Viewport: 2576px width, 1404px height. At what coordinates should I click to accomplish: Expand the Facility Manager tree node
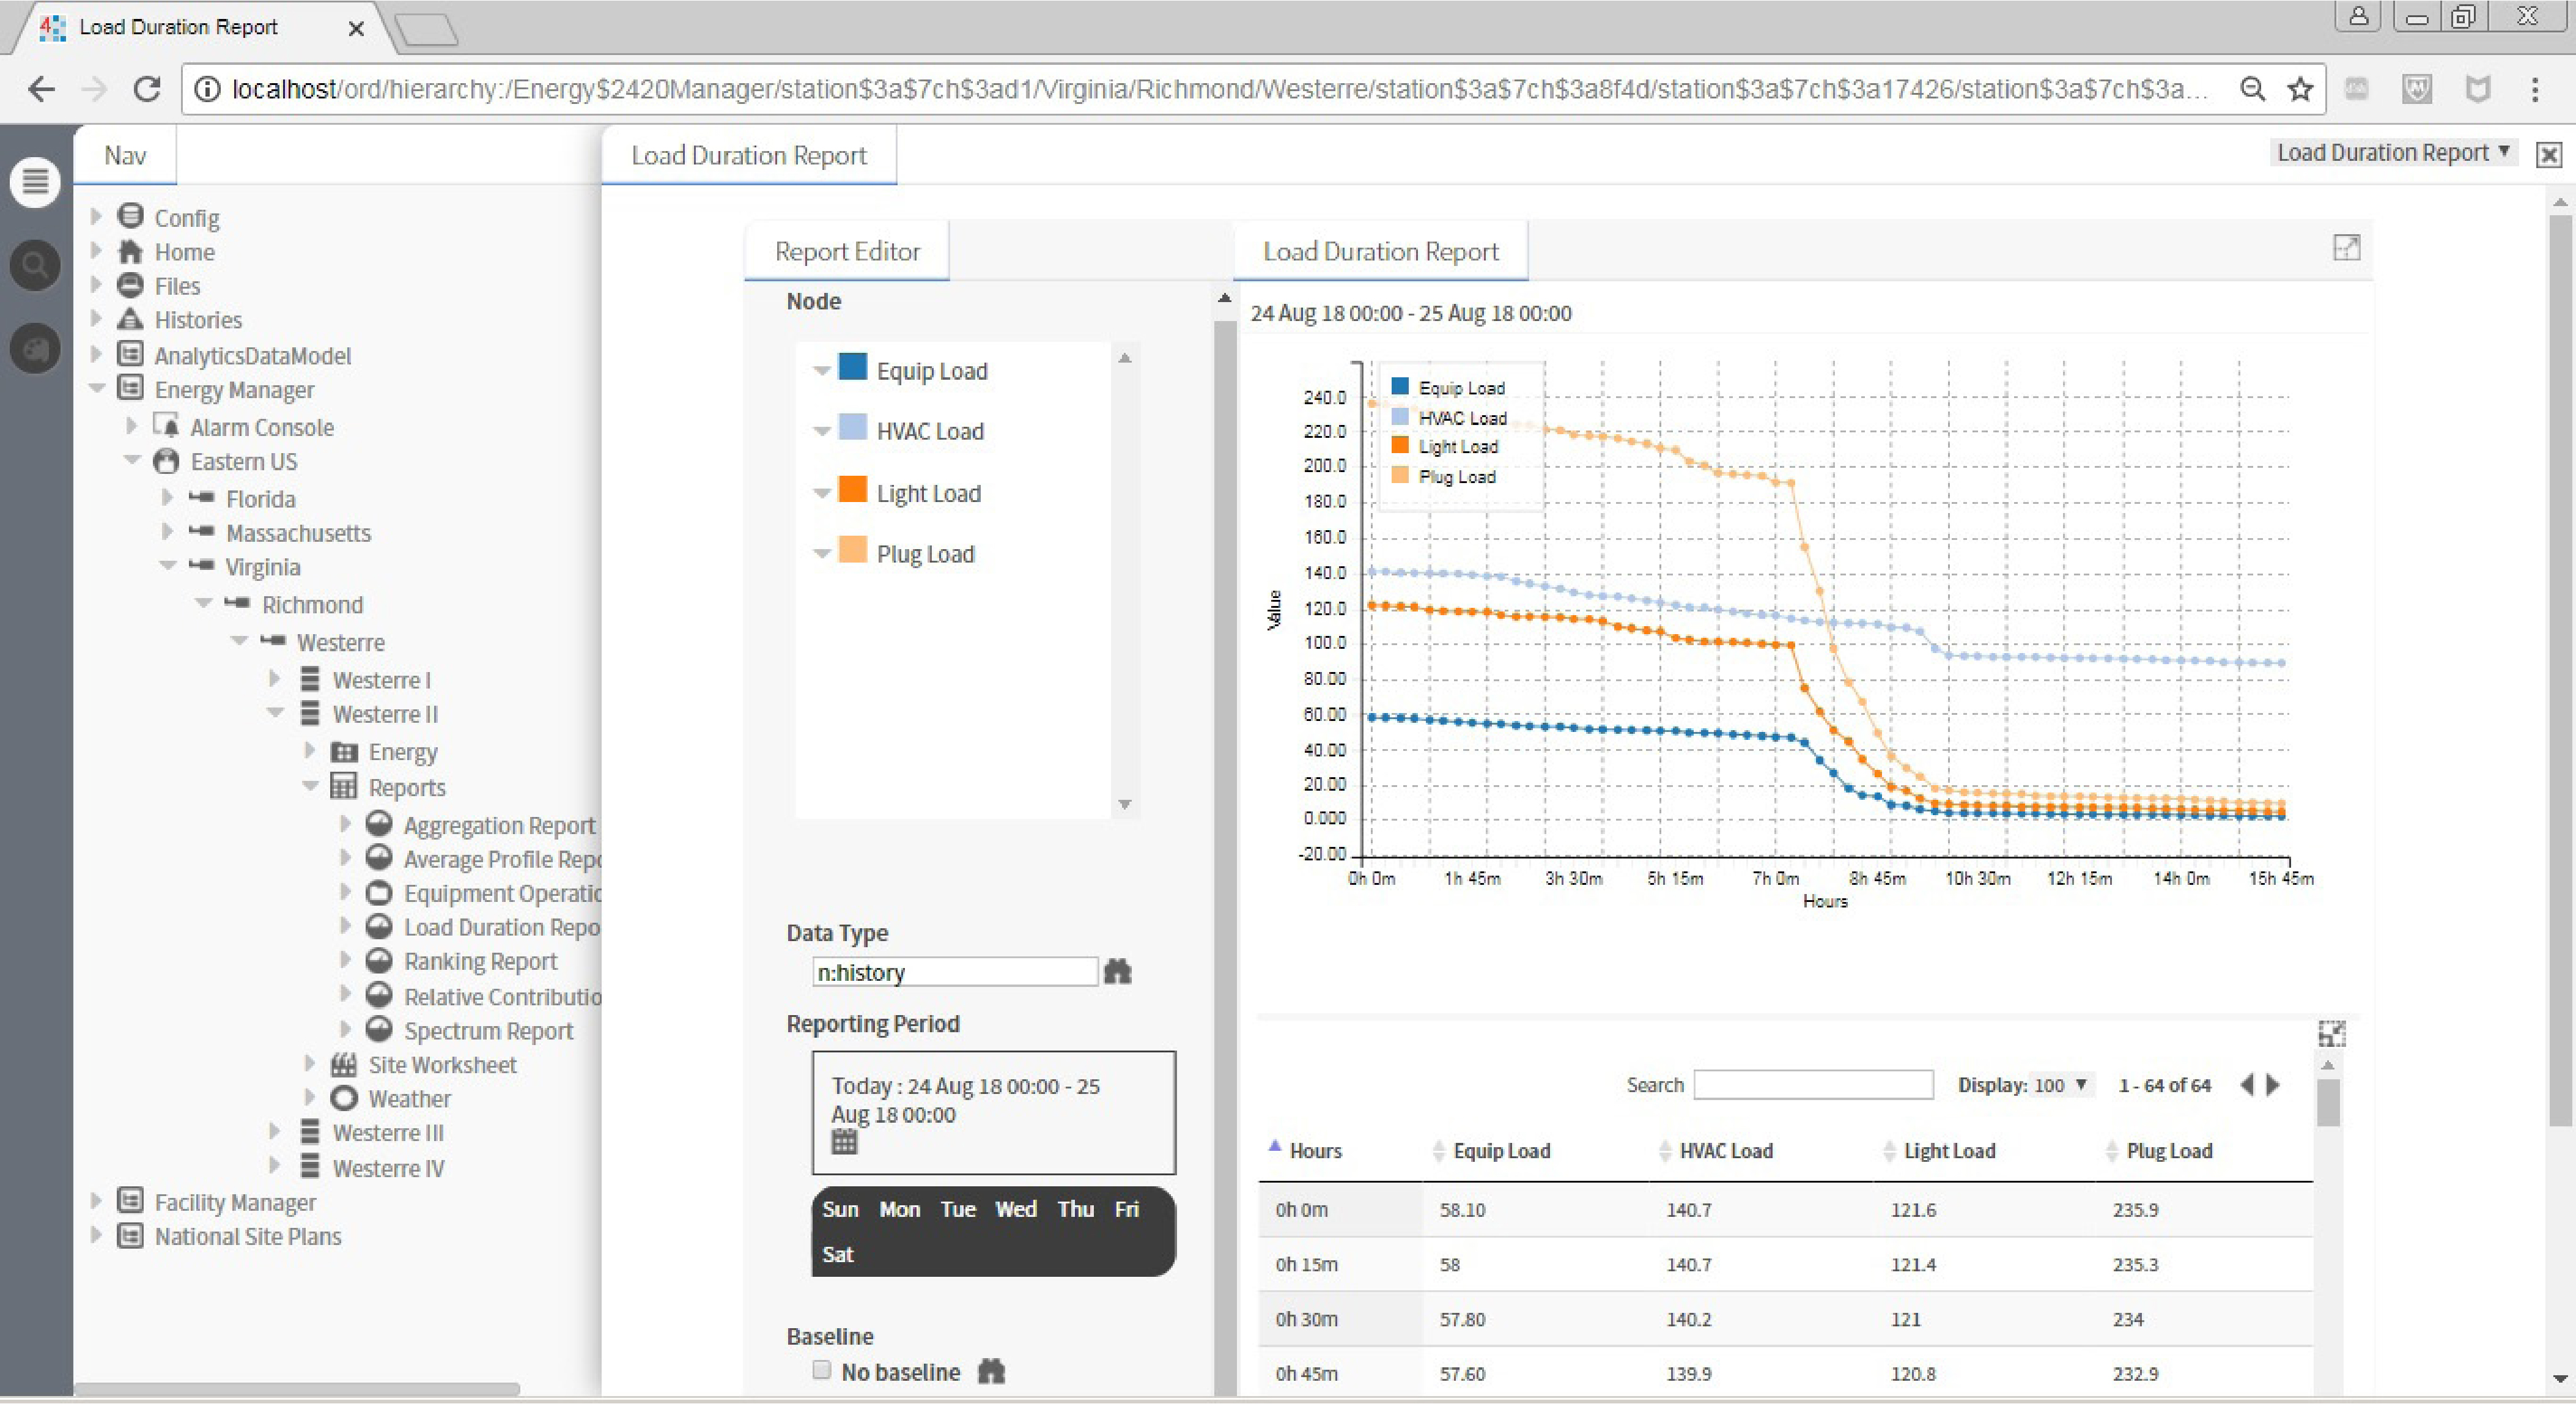(96, 1201)
